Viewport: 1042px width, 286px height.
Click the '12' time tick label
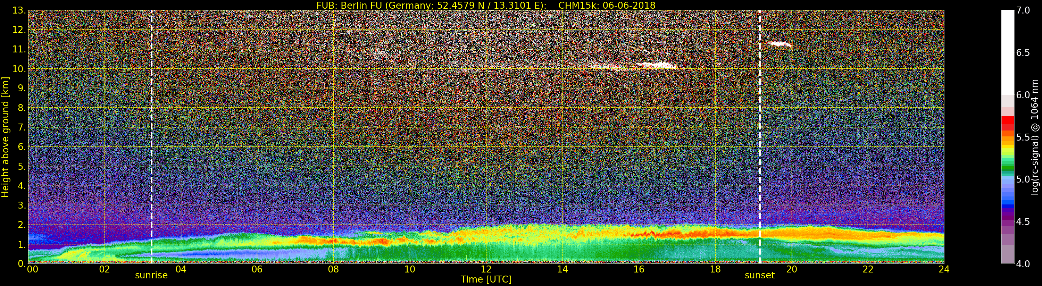click(x=486, y=269)
